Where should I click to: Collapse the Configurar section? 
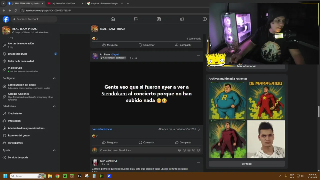(x=54, y=78)
